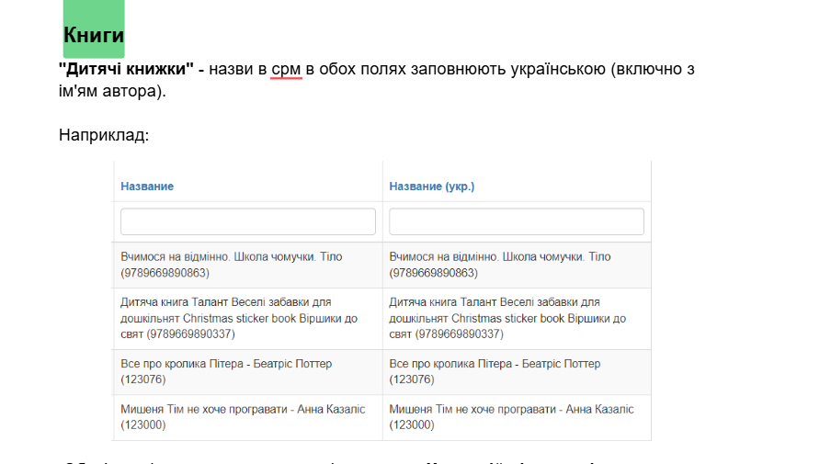Click Дитяча книга Талант cell in right column
The image size is (831, 464).
pos(517,318)
